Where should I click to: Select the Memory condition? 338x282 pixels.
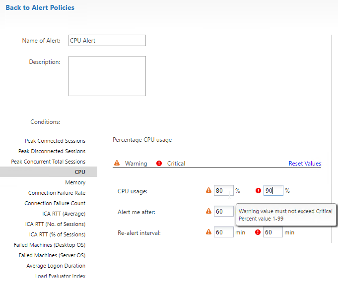(x=75, y=182)
